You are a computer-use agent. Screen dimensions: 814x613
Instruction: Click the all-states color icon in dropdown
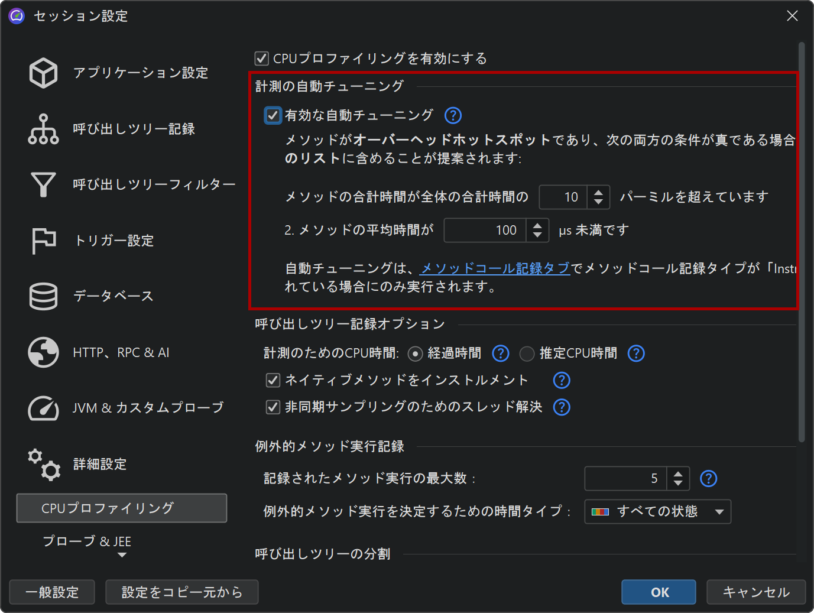(x=600, y=512)
